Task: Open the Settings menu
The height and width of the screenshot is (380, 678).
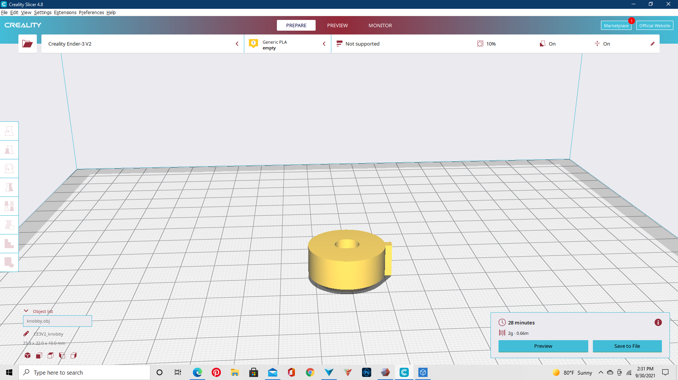Action: (x=43, y=12)
